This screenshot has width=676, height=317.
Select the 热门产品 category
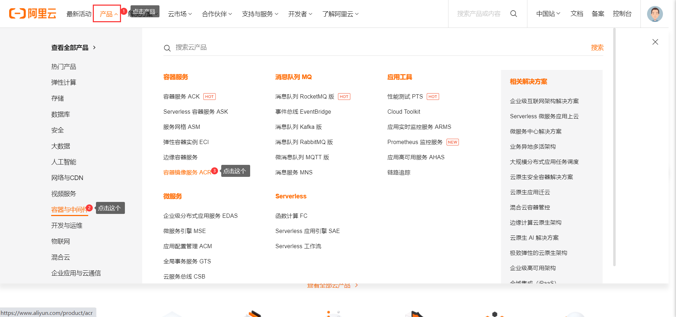[64, 66]
